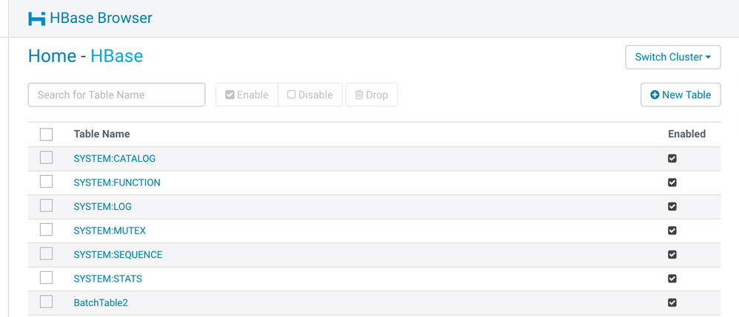Click the checkmark icon on Enable button
This screenshot has width=739, height=317.
click(x=230, y=95)
